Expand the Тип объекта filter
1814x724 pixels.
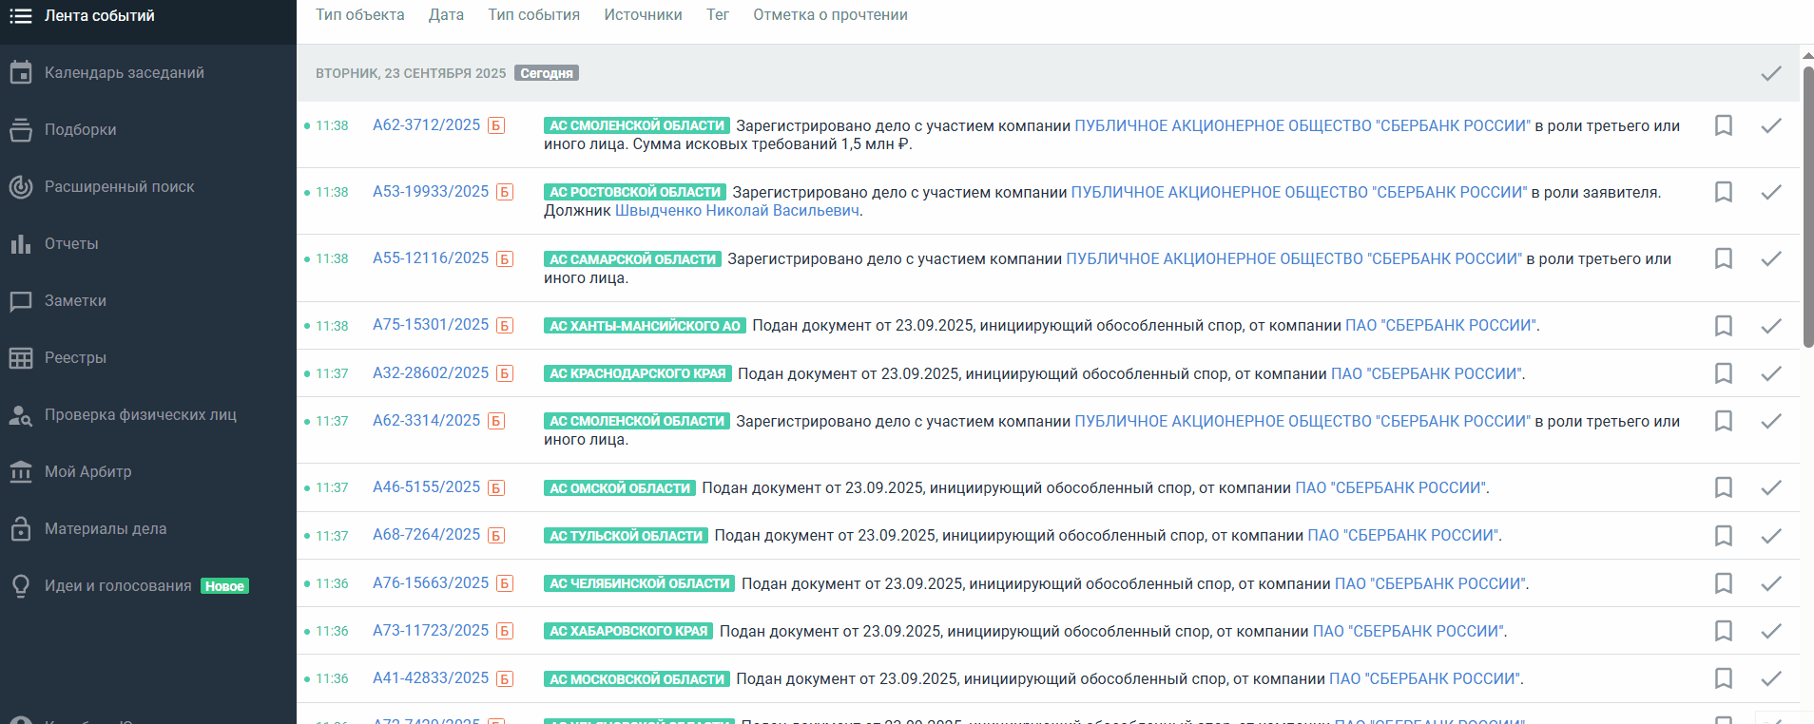point(359,15)
